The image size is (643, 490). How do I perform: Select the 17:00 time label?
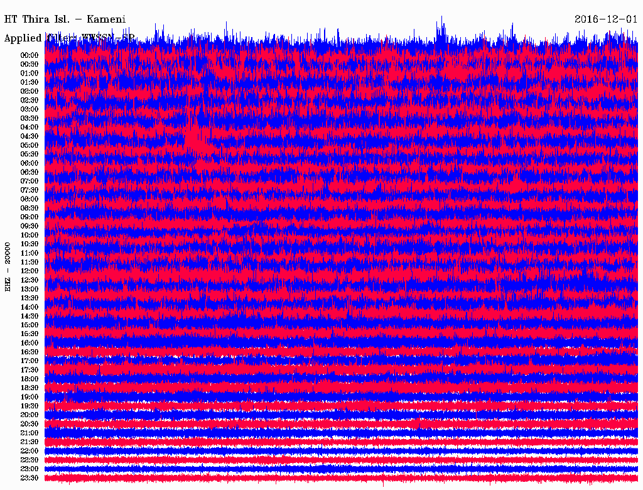coord(30,361)
